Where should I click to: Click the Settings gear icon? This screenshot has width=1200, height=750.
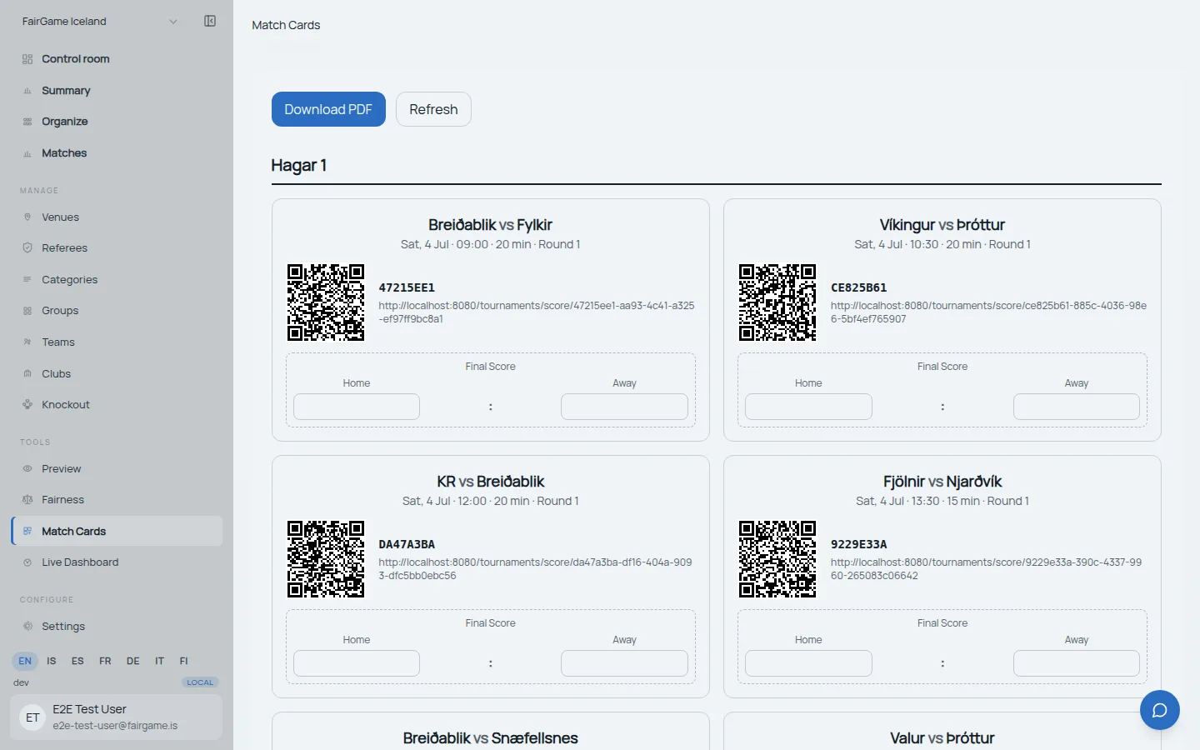pos(27,626)
